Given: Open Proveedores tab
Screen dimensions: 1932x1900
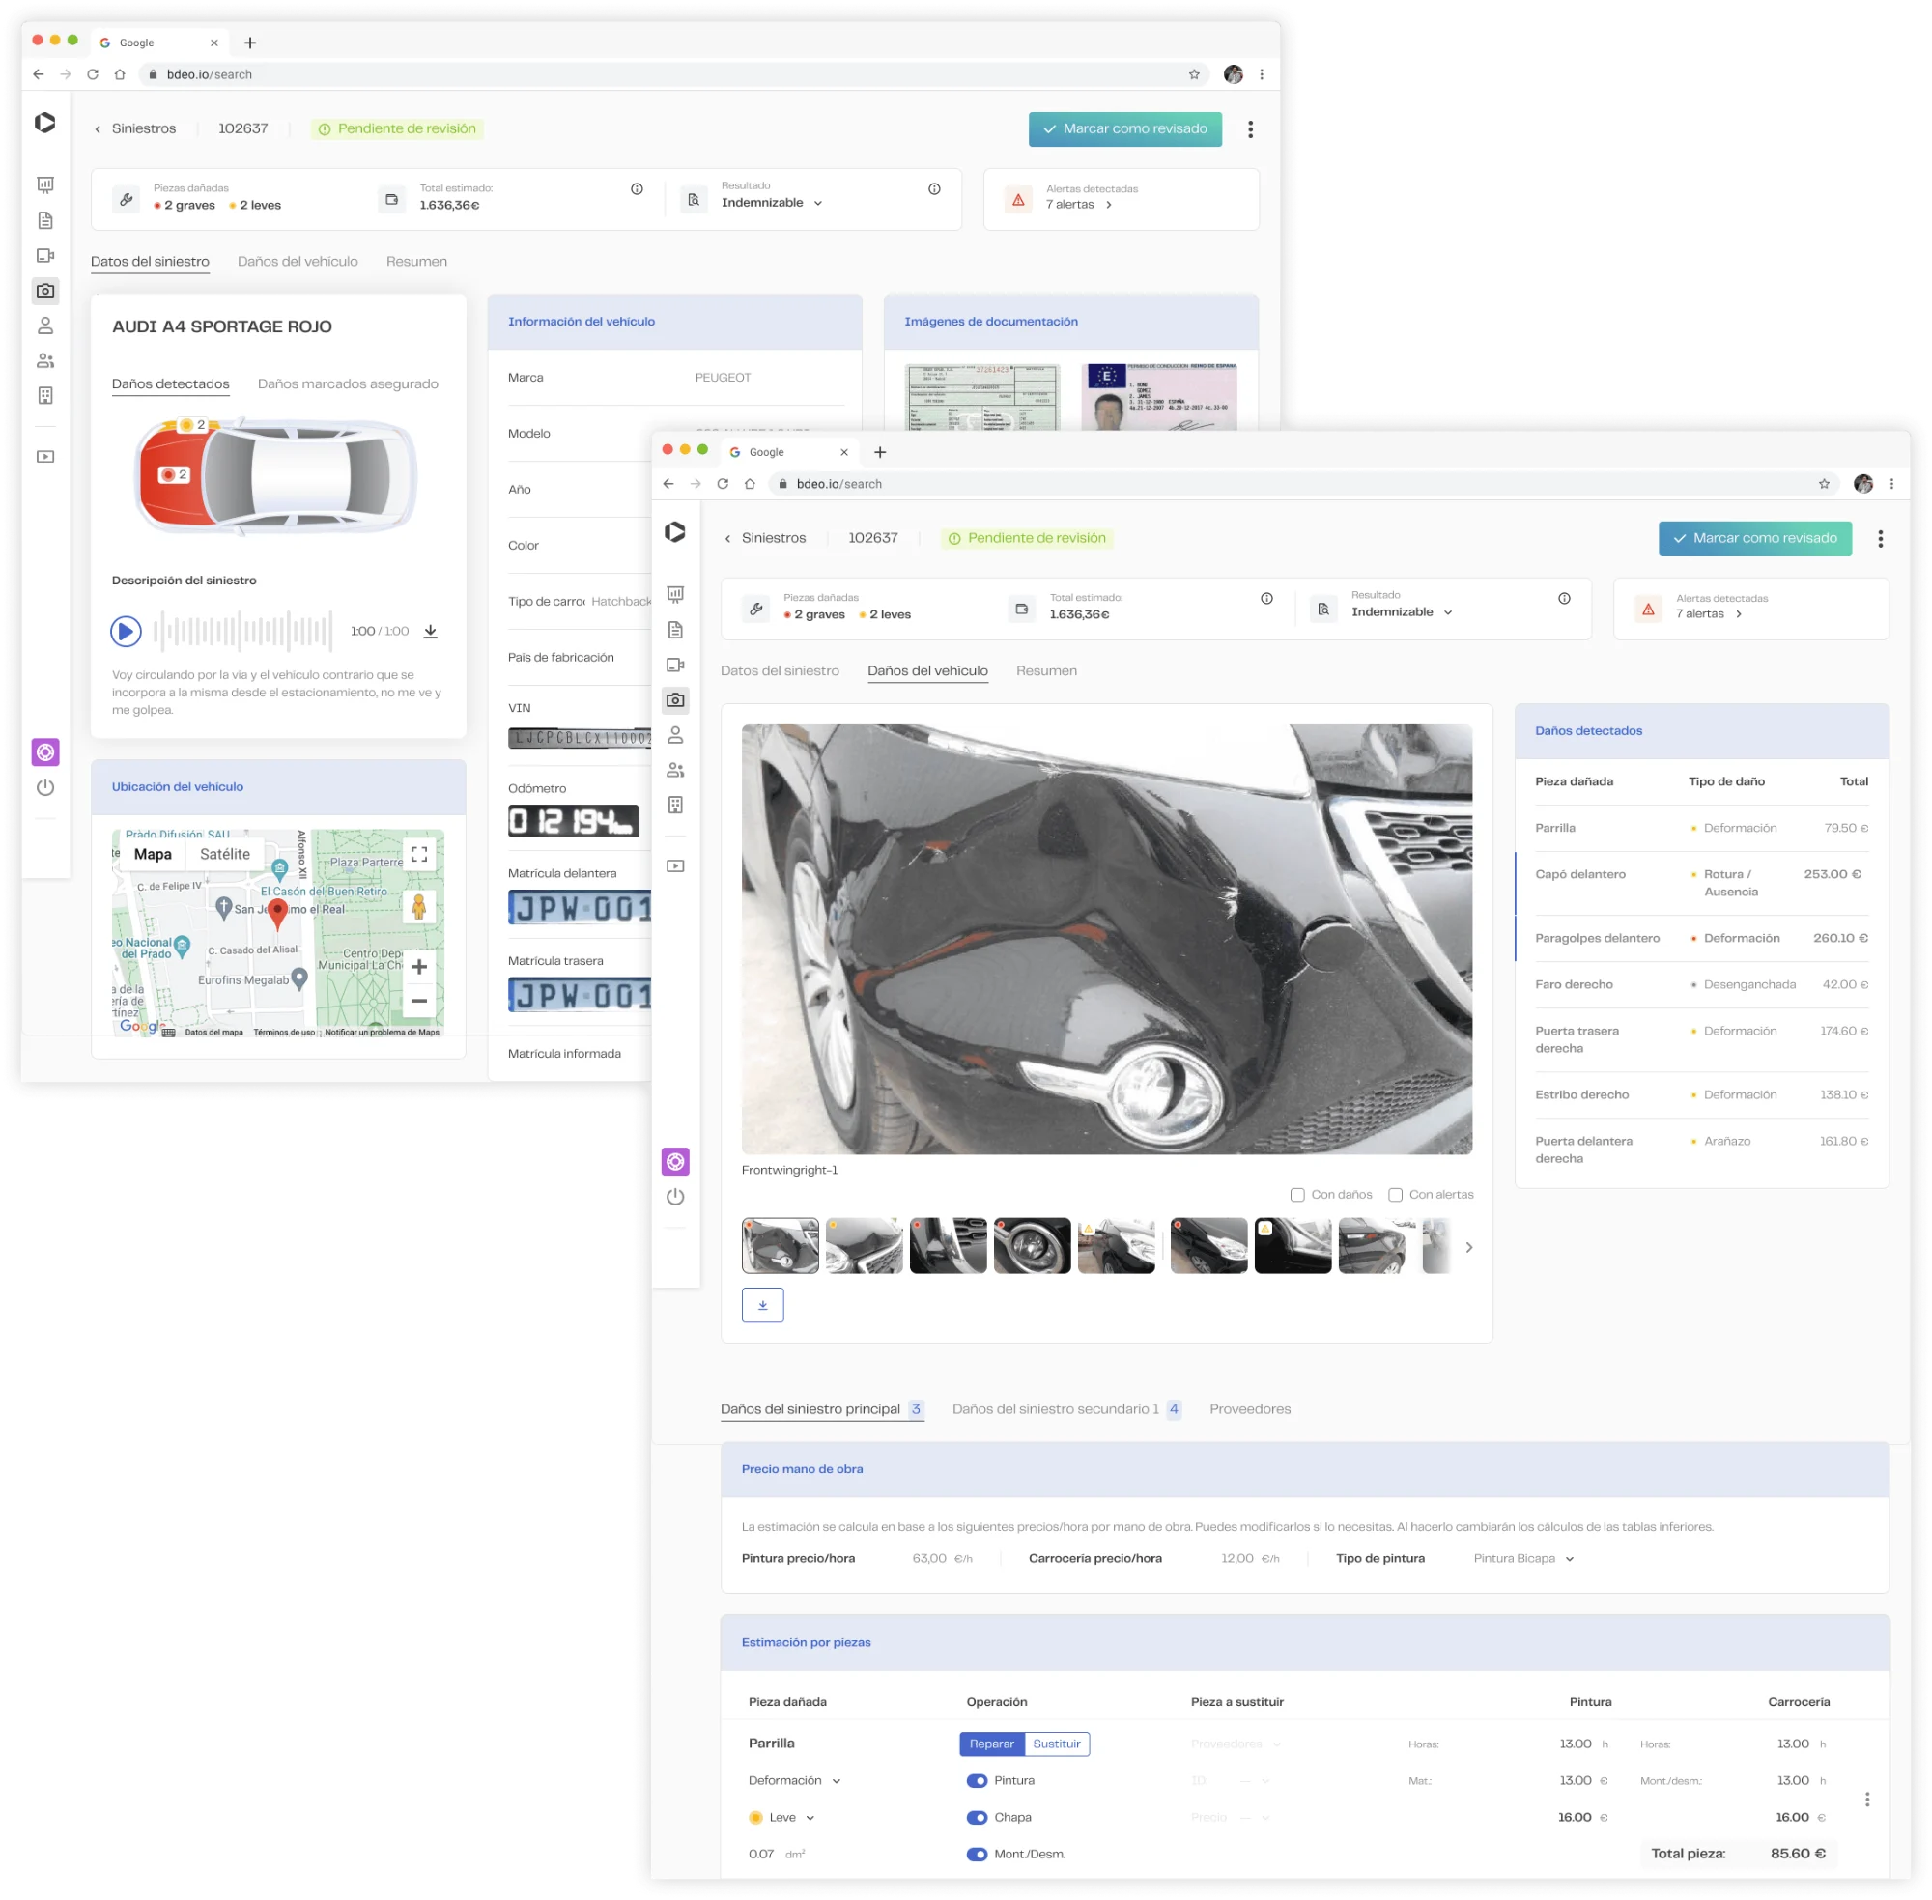Looking at the screenshot, I should pos(1249,1410).
